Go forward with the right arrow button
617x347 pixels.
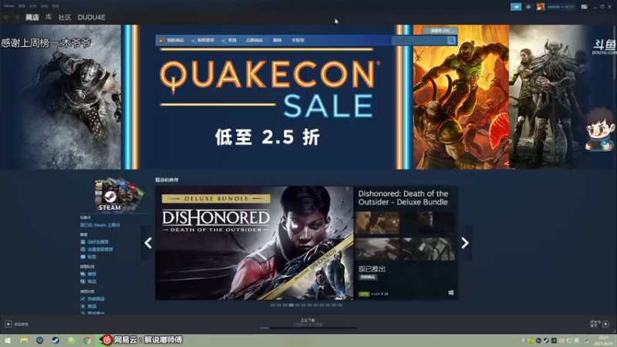pyautogui.click(x=17, y=17)
